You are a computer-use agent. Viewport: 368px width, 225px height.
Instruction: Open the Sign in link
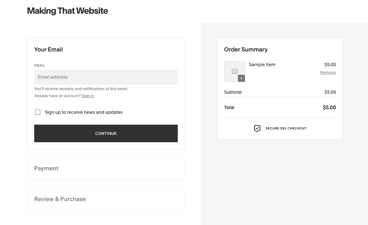[88, 96]
